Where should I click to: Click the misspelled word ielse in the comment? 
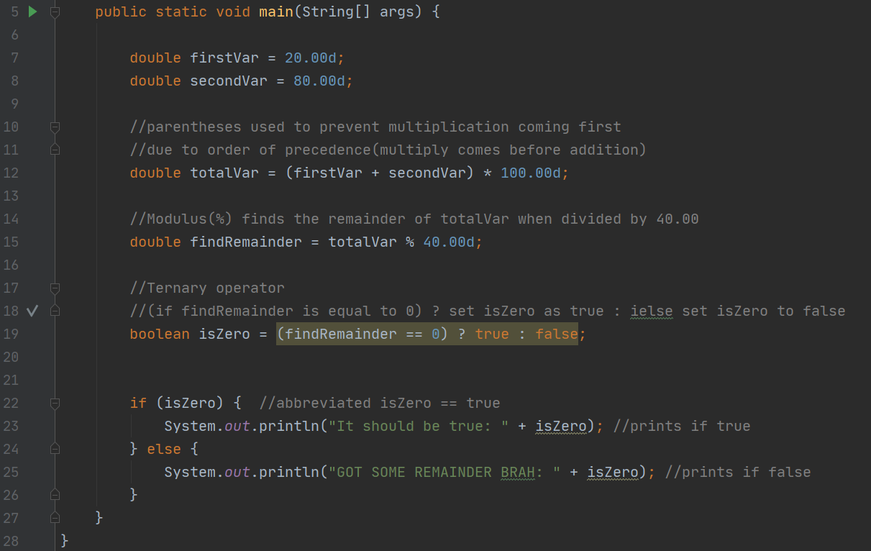coord(651,311)
